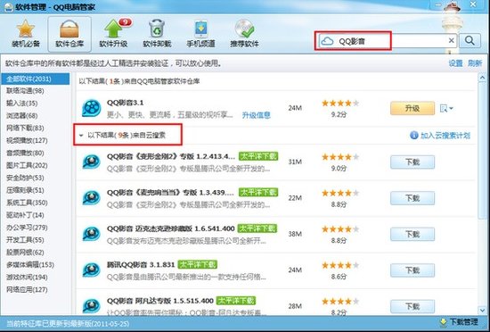The height and width of the screenshot is (332, 490).
Task: Select 网络下载(83) category
Action: (x=25, y=128)
